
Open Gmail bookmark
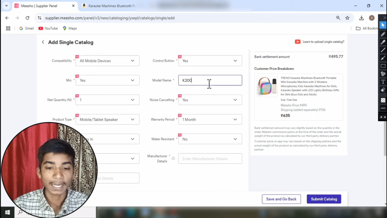point(27,28)
